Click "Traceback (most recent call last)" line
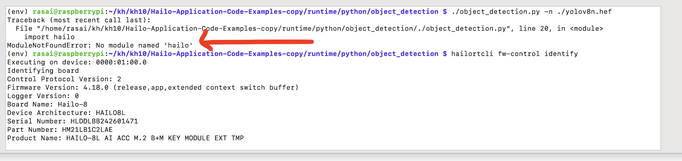 79,20
